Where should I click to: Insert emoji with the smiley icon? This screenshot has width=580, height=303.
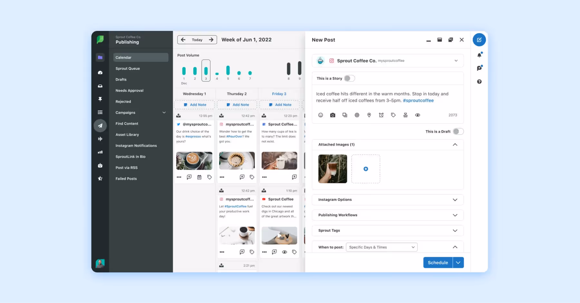321,115
